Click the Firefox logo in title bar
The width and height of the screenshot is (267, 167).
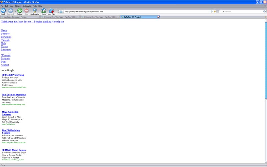[x=2, y=2]
